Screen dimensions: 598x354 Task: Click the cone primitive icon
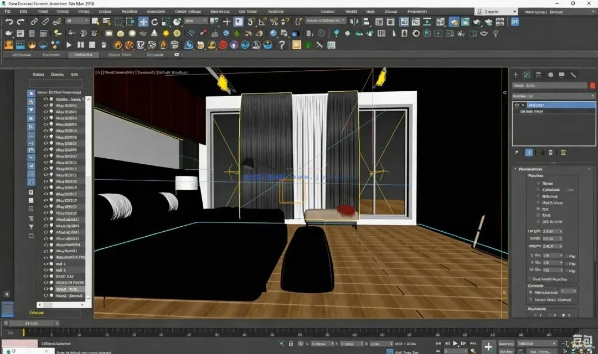tap(154, 33)
